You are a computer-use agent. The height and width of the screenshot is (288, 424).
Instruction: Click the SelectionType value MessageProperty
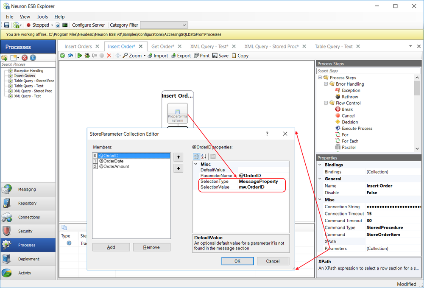tap(258, 181)
